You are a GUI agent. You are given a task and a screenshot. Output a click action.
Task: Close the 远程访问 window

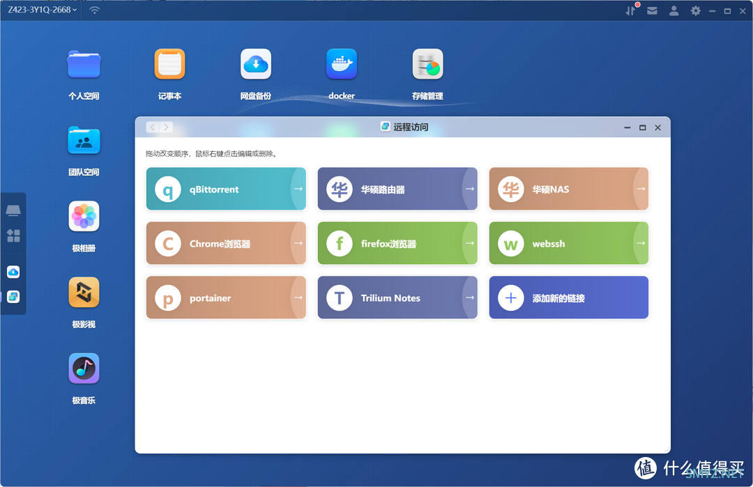[658, 127]
